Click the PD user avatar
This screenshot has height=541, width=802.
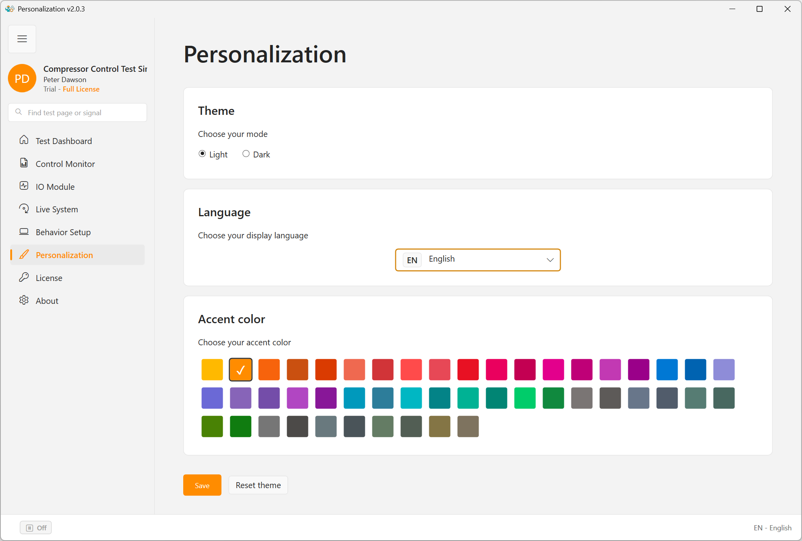pyautogui.click(x=22, y=79)
